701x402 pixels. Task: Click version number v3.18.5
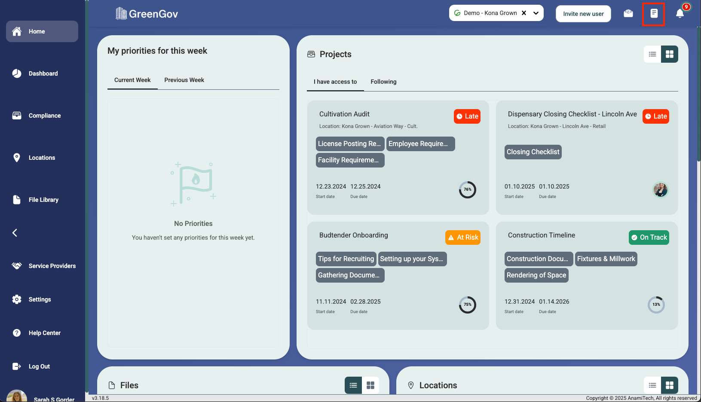(101, 398)
